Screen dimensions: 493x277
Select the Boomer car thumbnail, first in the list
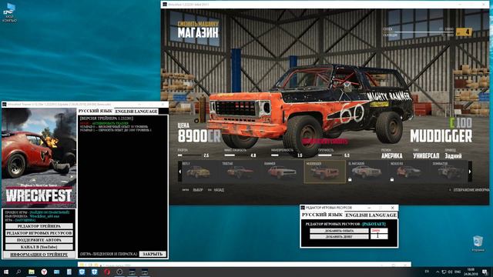[198, 172]
